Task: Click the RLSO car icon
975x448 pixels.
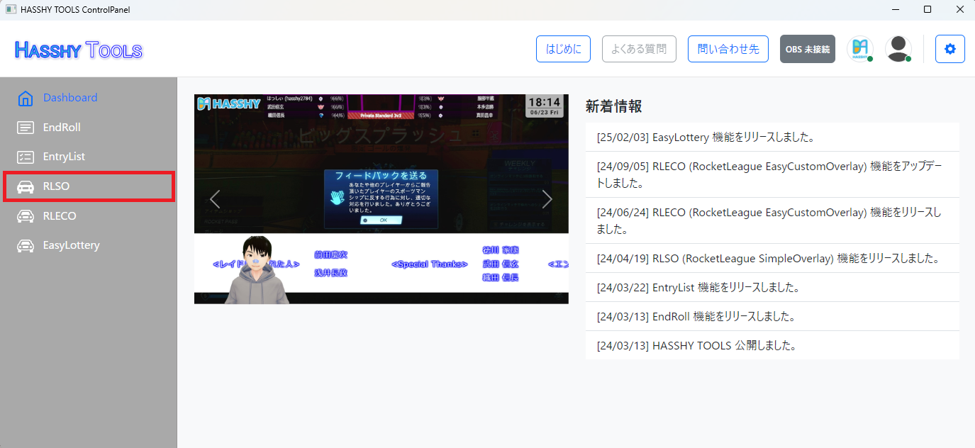Action: coord(26,186)
